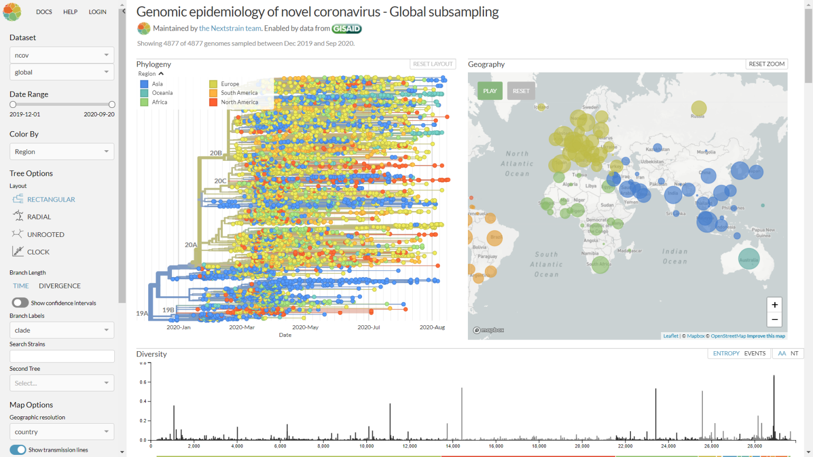Viewport: 813px width, 457px height.
Task: Open the Color By dropdown
Action: (61, 151)
